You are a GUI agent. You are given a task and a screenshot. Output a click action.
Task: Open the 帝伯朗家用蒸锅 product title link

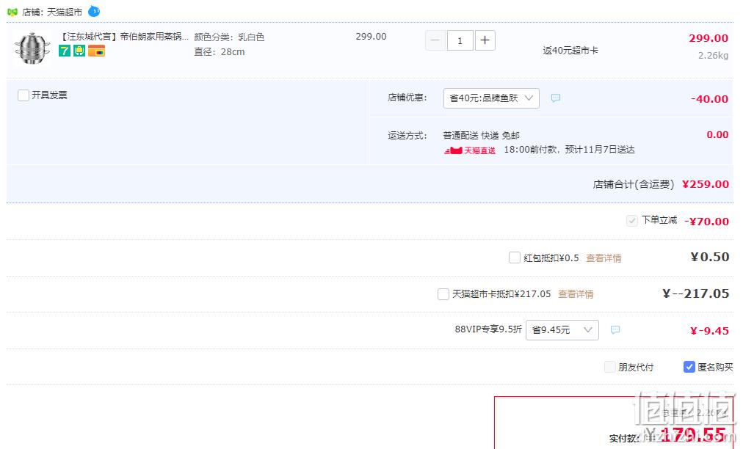(124, 37)
